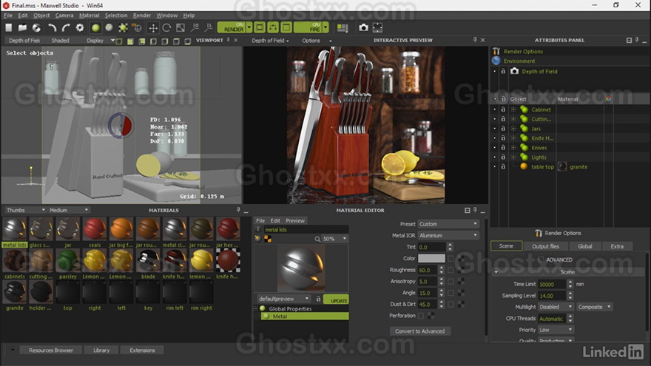Viewport: 651px width, 366px height.
Task: Open a scene with the folder icon
Action: pos(22,28)
